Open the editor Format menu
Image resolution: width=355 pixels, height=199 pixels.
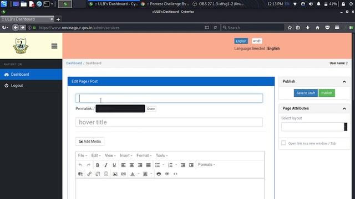(144, 155)
